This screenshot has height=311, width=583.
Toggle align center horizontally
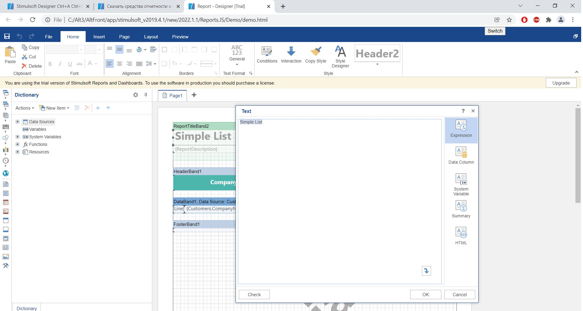tap(120, 64)
